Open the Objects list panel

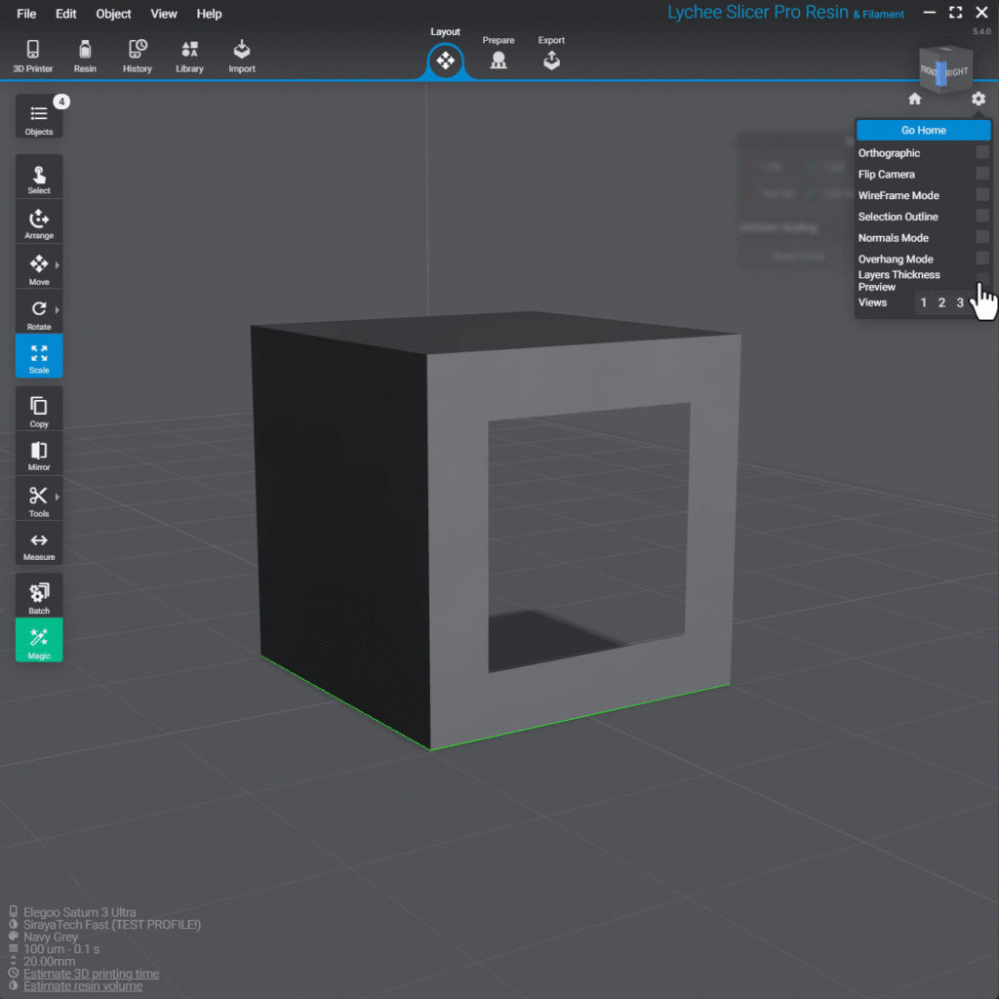coord(39,118)
